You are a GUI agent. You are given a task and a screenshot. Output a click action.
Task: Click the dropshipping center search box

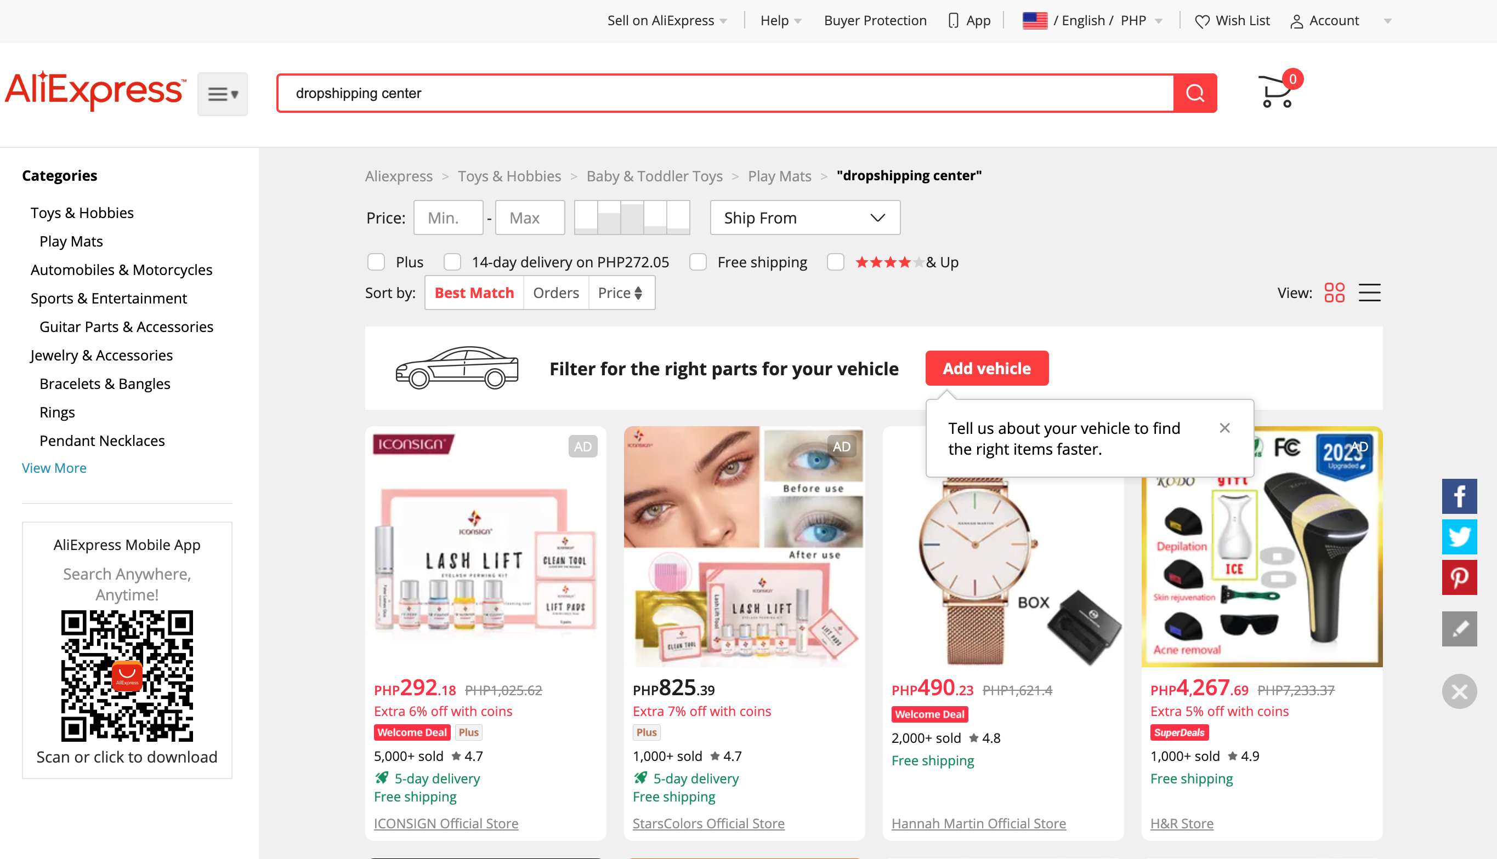pyautogui.click(x=725, y=93)
